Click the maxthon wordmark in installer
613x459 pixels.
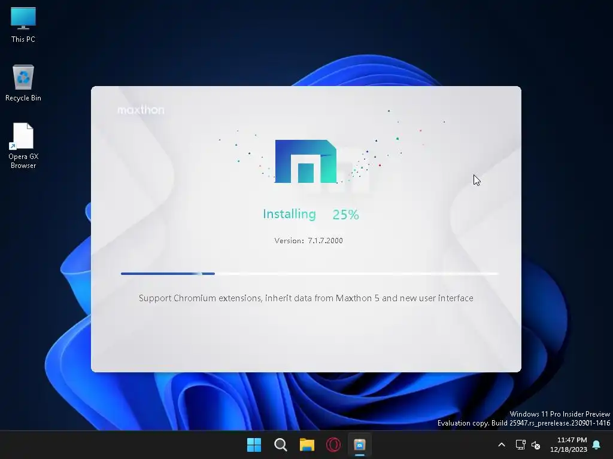point(141,110)
